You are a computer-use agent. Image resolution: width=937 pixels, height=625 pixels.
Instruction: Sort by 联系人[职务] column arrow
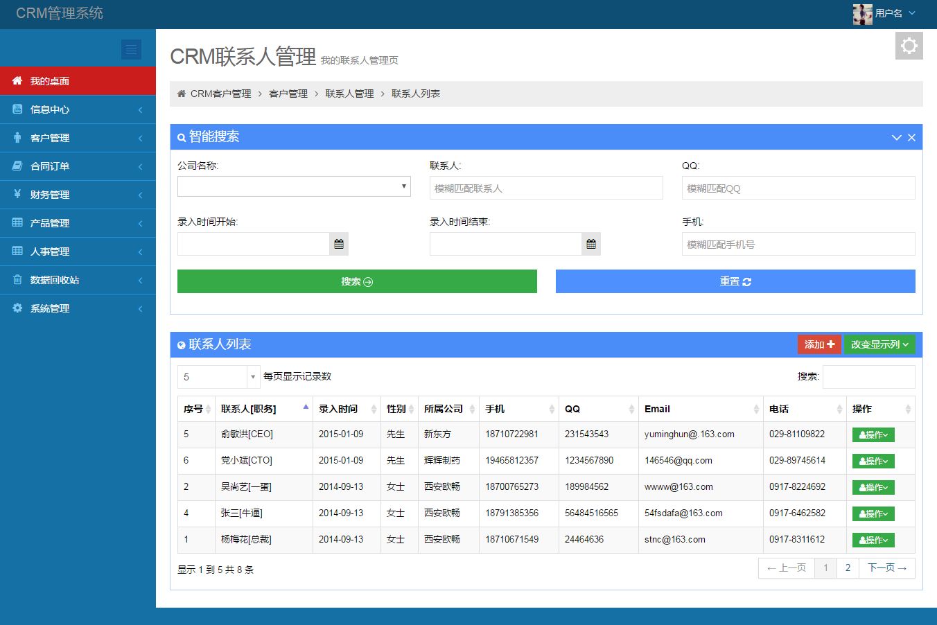click(306, 407)
